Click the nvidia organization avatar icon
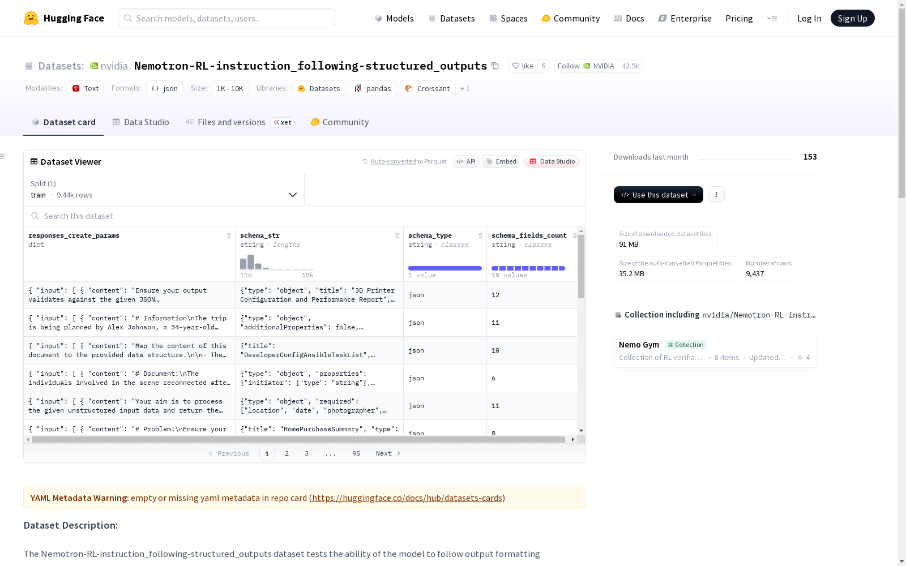 [x=94, y=66]
